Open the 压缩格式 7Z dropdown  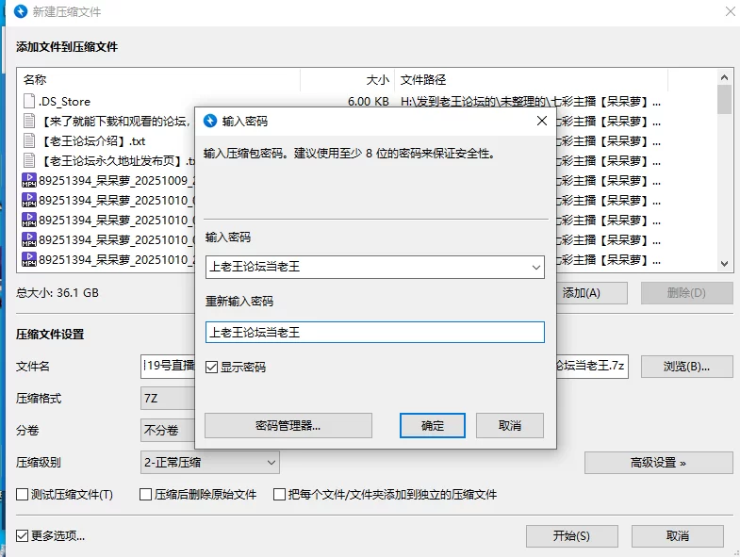point(166,398)
